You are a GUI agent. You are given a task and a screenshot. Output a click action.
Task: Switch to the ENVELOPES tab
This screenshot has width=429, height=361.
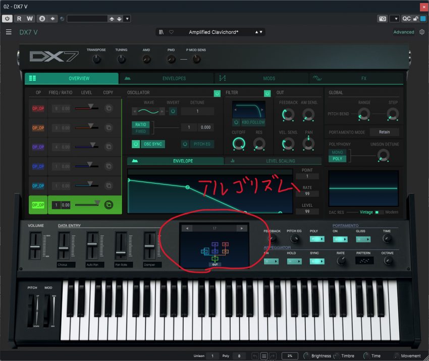coord(167,78)
